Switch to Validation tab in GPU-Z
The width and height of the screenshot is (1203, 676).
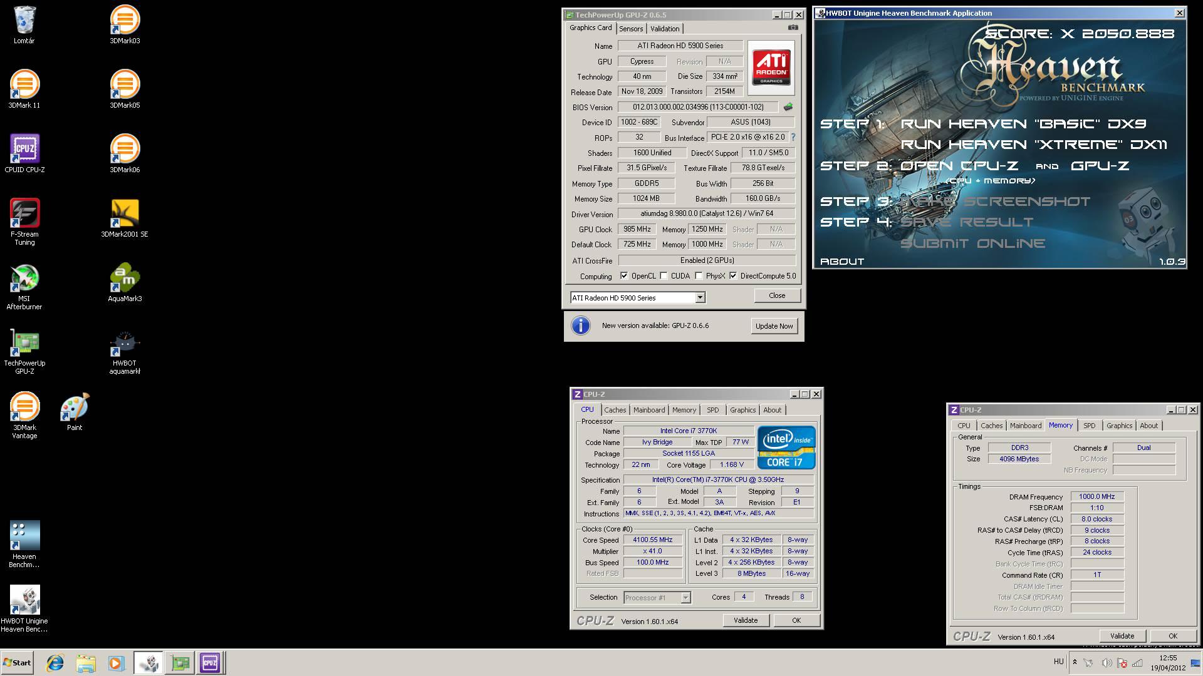665,29
